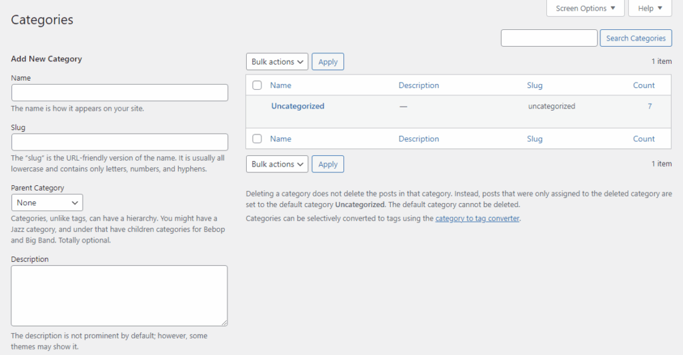The width and height of the screenshot is (683, 355).
Task: Click in the category search box
Action: [548, 39]
